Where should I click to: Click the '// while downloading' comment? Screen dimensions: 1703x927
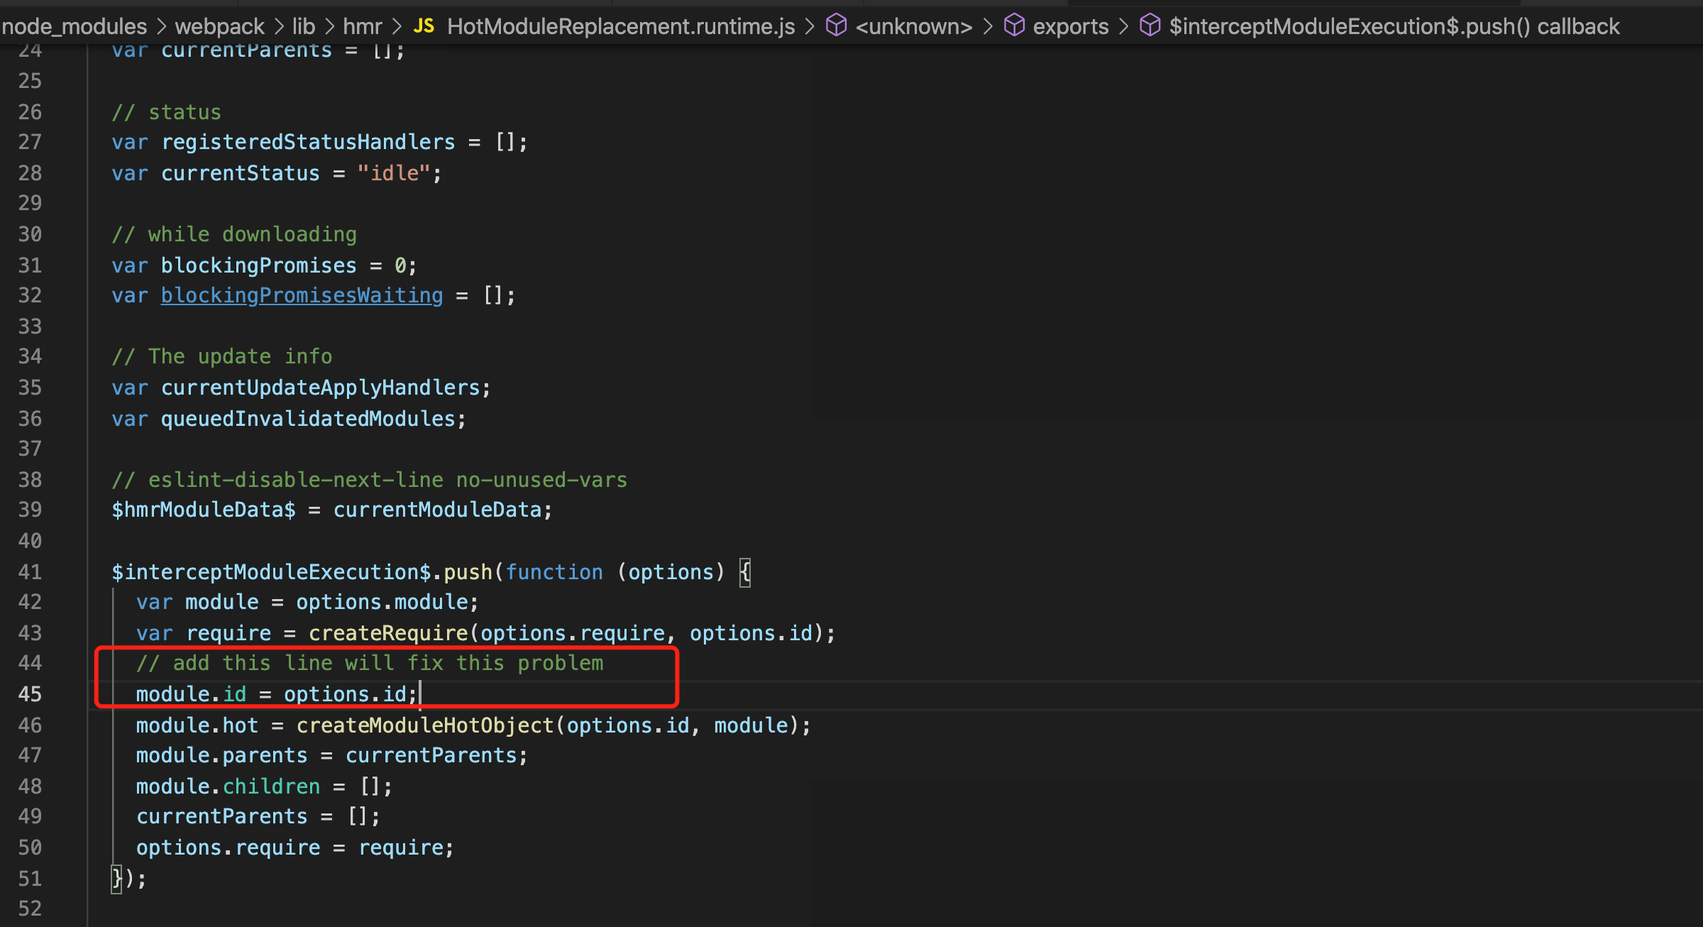pos(234,234)
